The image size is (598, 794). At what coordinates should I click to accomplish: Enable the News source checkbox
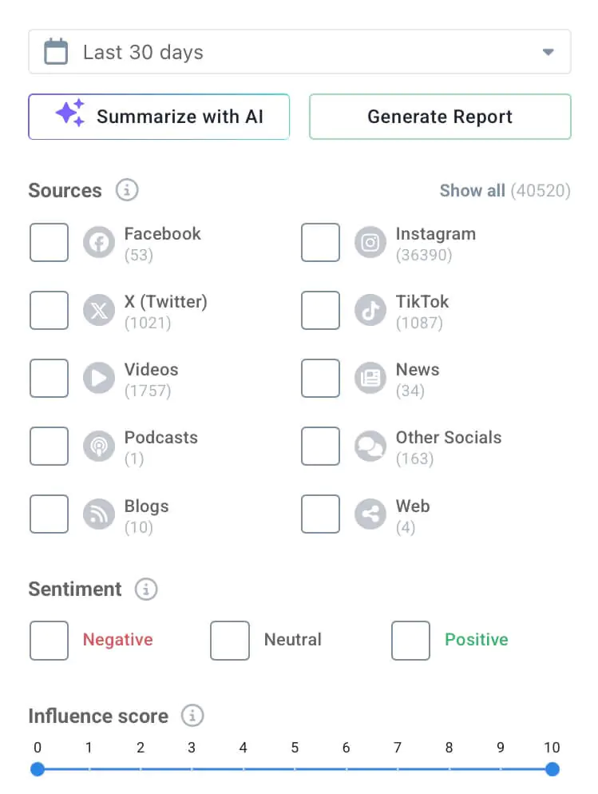[320, 379]
